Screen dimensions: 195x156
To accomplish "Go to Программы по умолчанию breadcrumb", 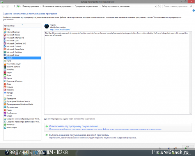I will (87, 6).
